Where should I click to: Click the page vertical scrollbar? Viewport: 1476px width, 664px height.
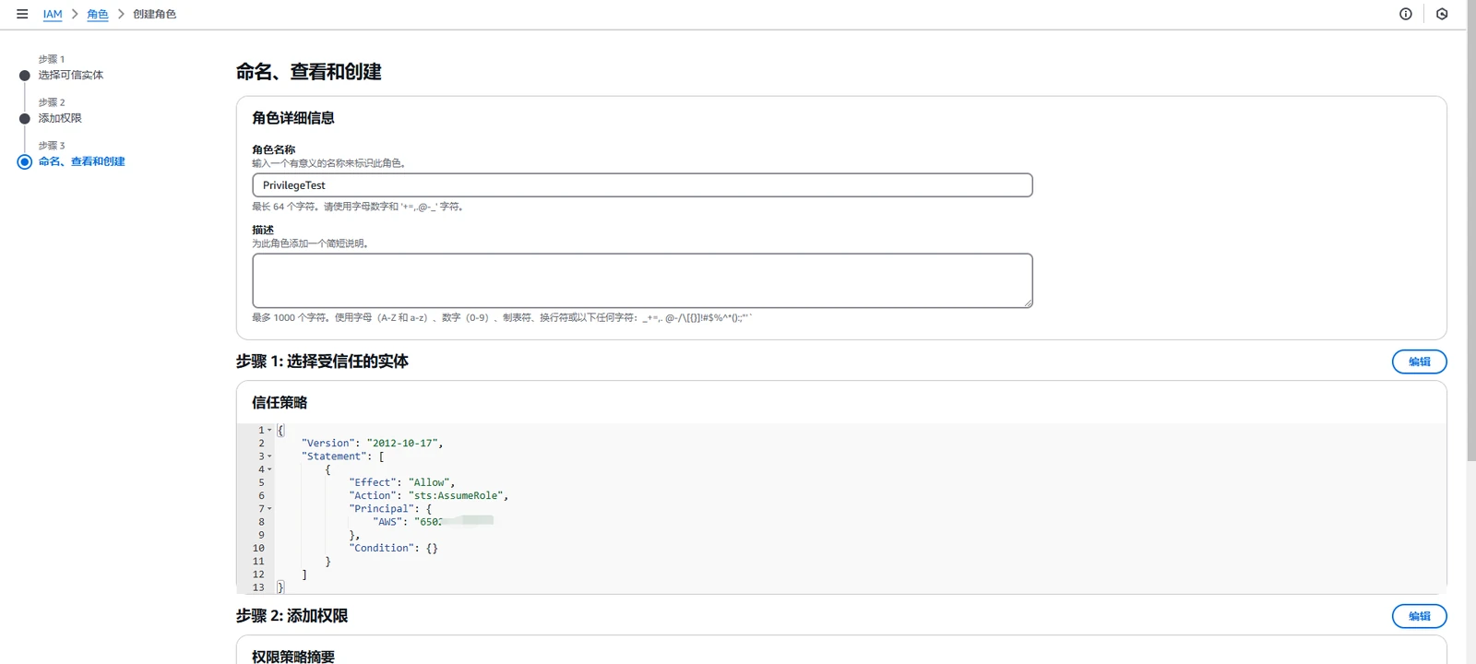1471,231
